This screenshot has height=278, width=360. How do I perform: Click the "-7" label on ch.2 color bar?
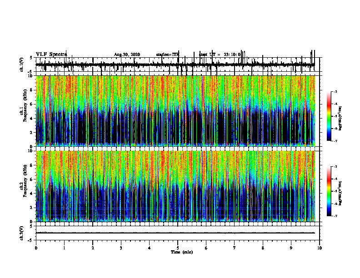pos(335,216)
